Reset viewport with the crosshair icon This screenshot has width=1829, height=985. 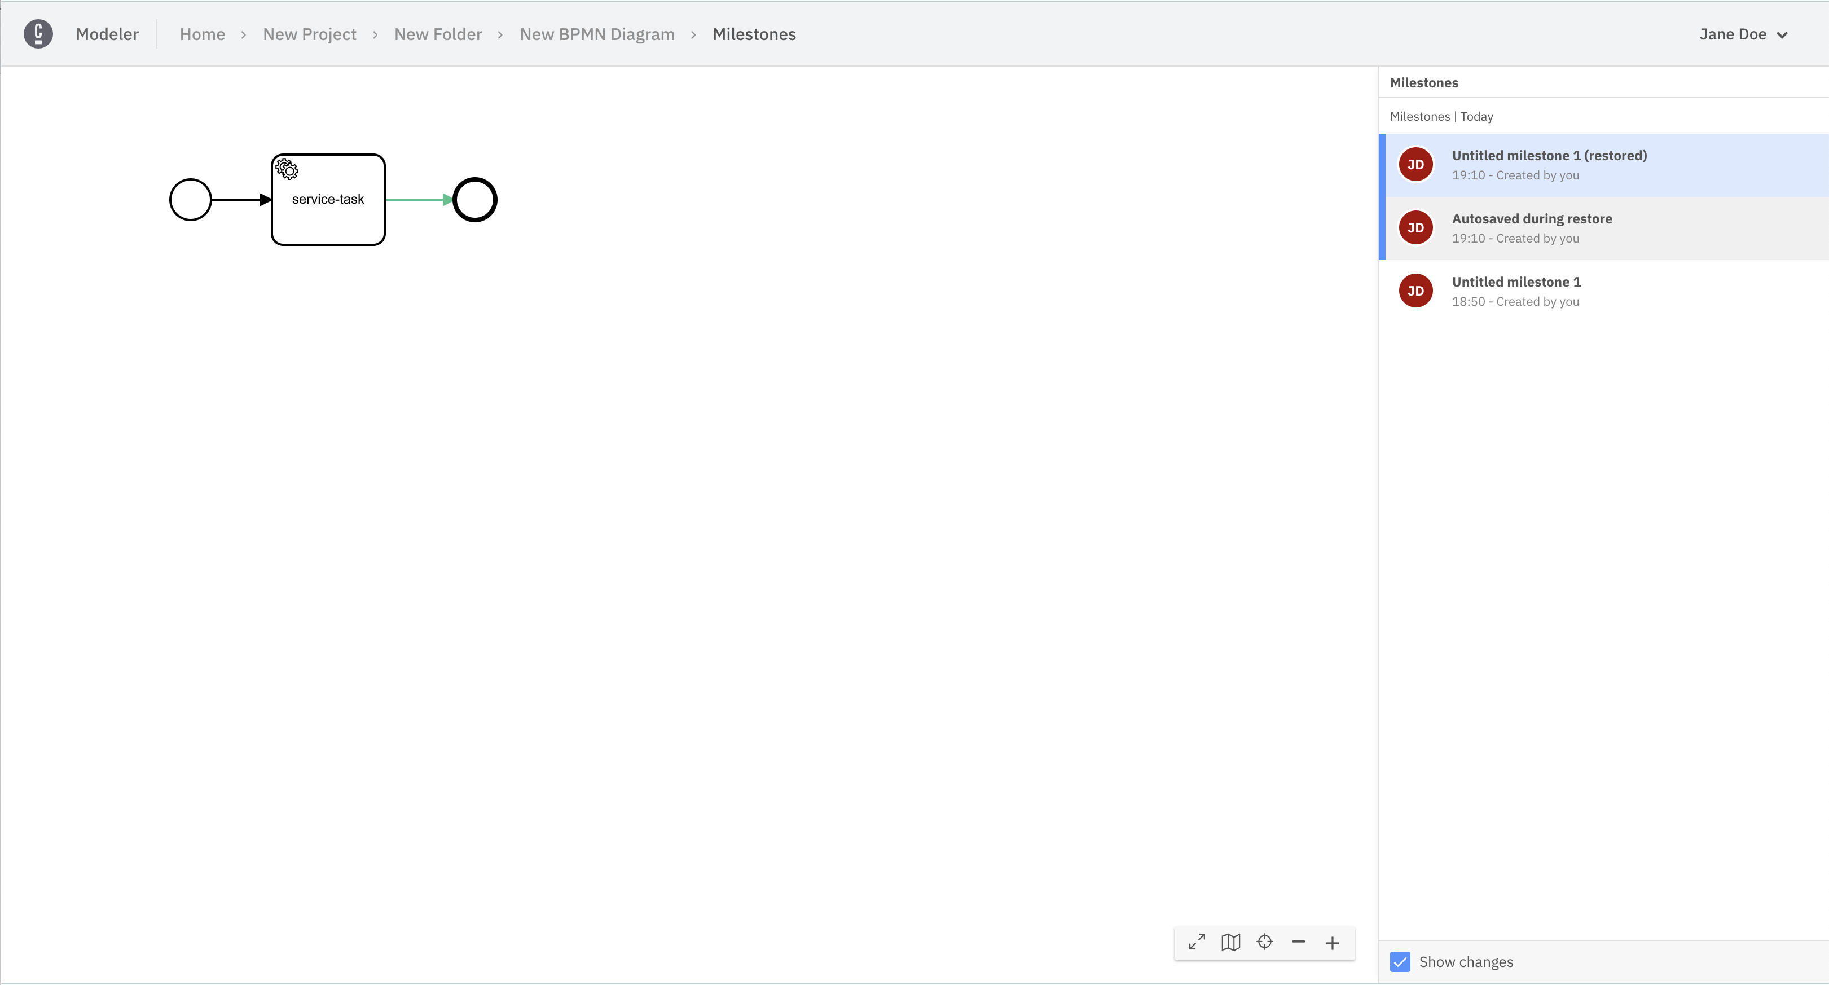click(x=1264, y=942)
